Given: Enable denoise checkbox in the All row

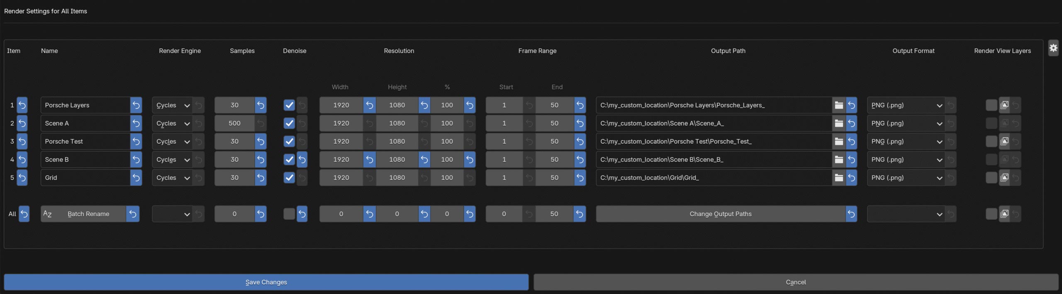Looking at the screenshot, I should click(x=289, y=214).
